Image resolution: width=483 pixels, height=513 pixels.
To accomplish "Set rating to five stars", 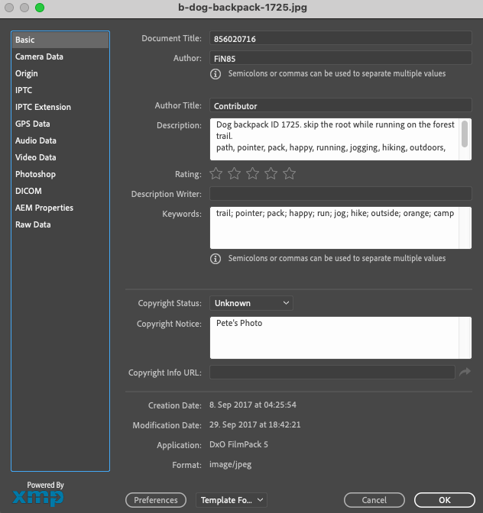I will [289, 173].
